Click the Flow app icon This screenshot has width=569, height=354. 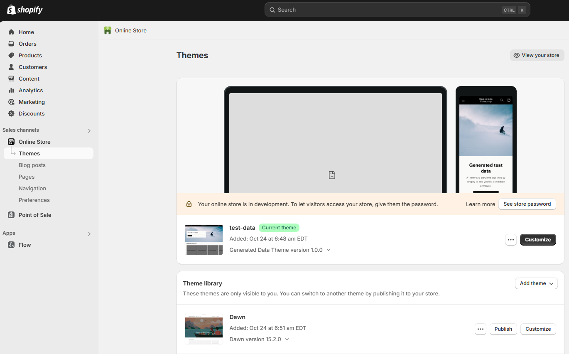11,245
